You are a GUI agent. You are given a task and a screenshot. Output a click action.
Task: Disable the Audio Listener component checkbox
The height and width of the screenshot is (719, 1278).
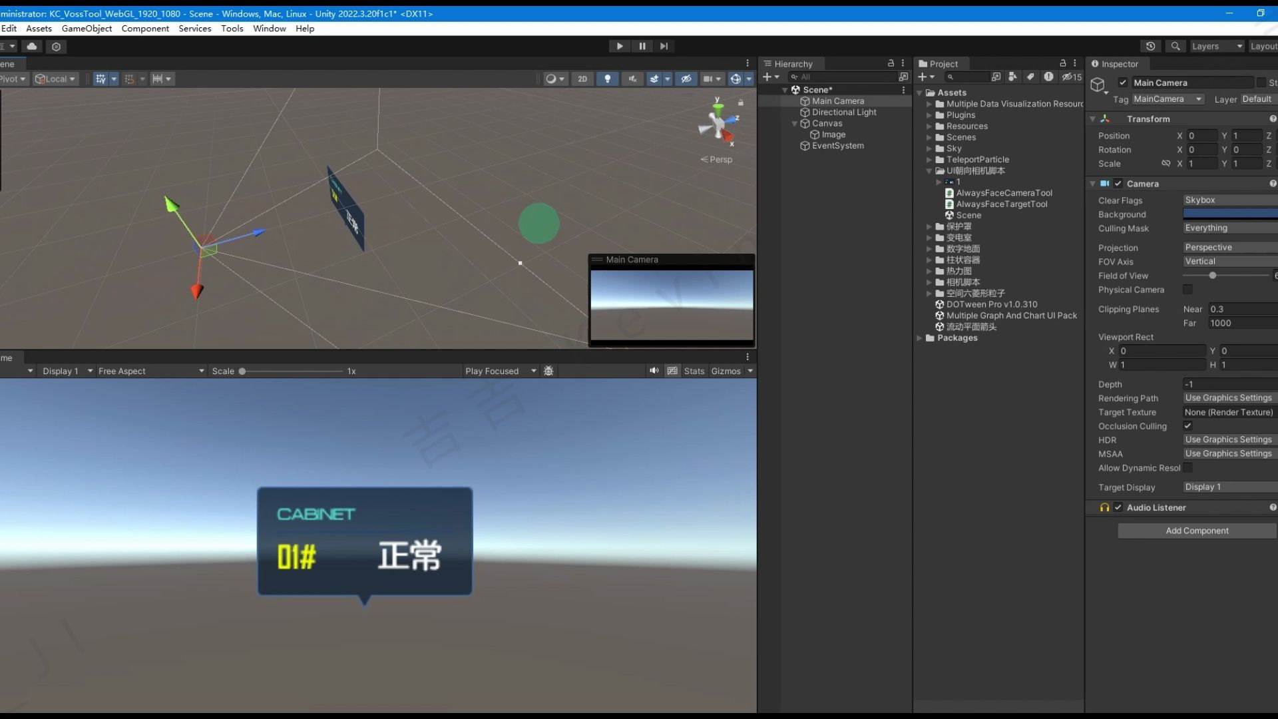pos(1119,507)
